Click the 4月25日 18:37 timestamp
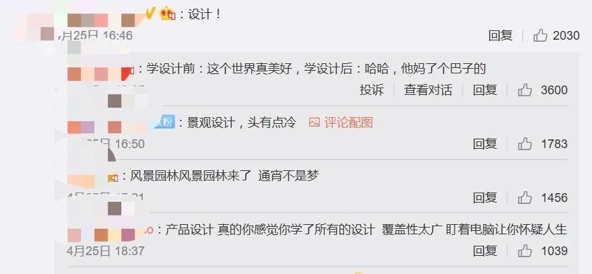 click(106, 250)
